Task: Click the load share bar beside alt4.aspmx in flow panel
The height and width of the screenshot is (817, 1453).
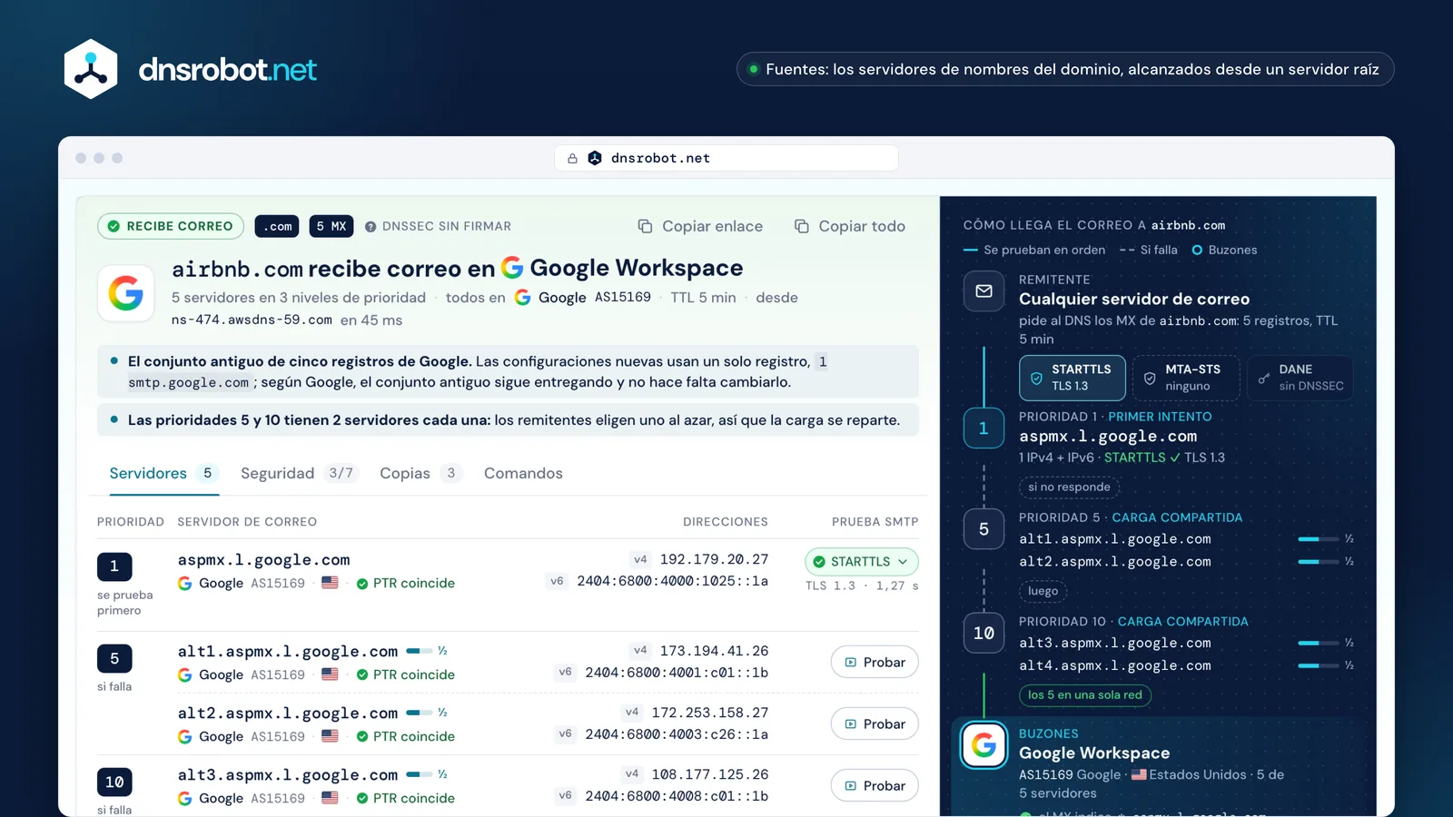Action: (x=1319, y=665)
